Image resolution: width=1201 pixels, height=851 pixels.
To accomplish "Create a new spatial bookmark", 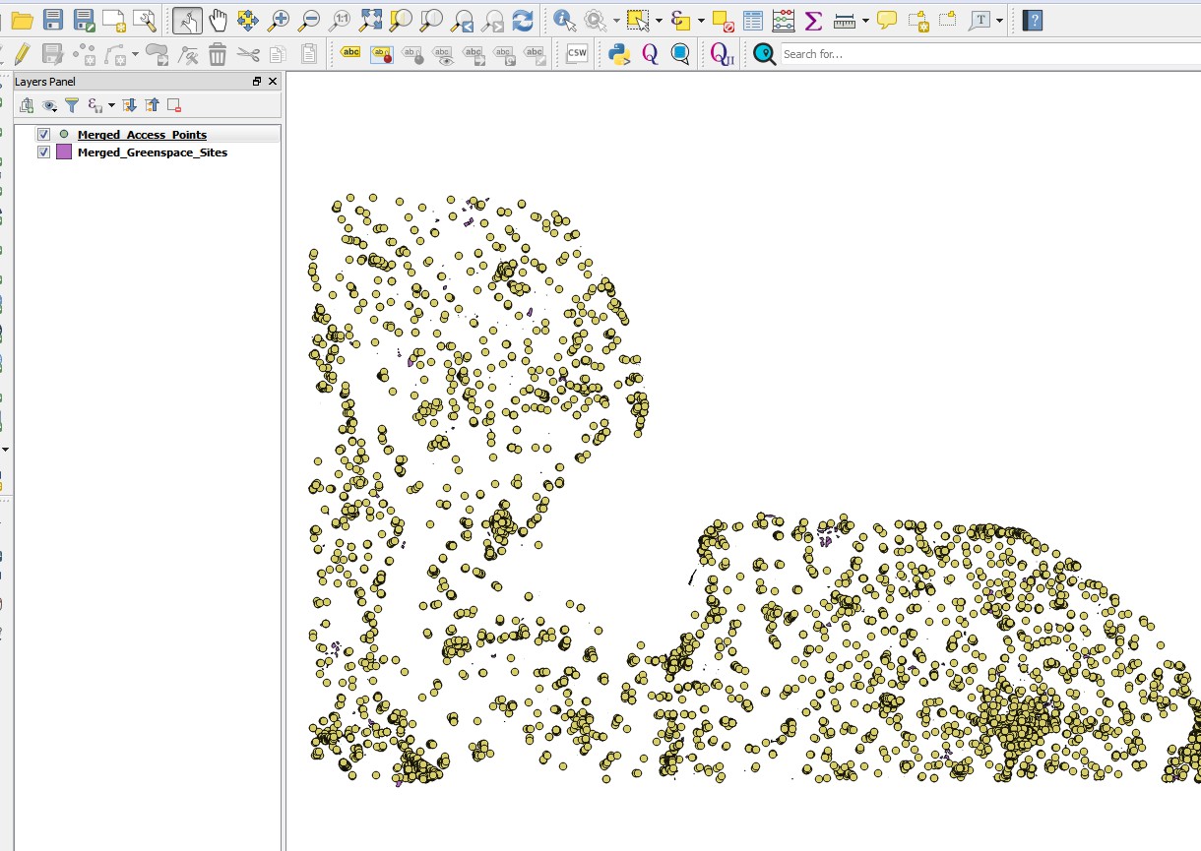I will (x=918, y=20).
